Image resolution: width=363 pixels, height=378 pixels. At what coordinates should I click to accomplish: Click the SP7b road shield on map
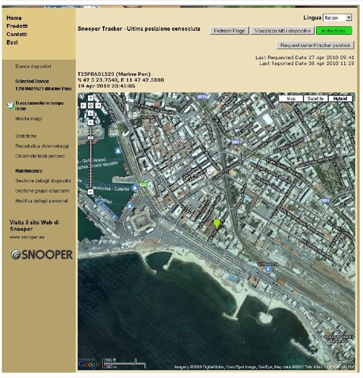tap(202, 97)
